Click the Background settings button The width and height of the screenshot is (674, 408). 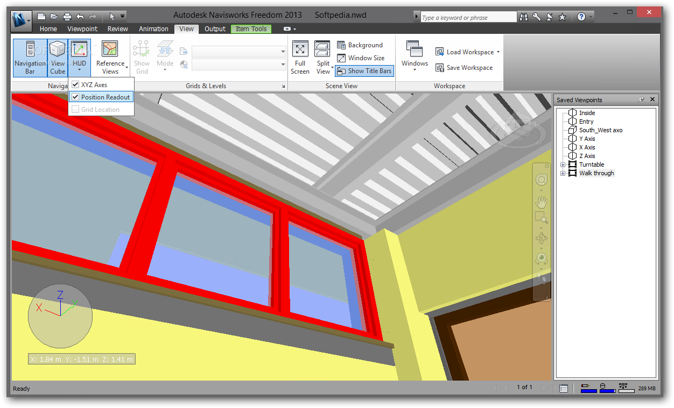(360, 45)
